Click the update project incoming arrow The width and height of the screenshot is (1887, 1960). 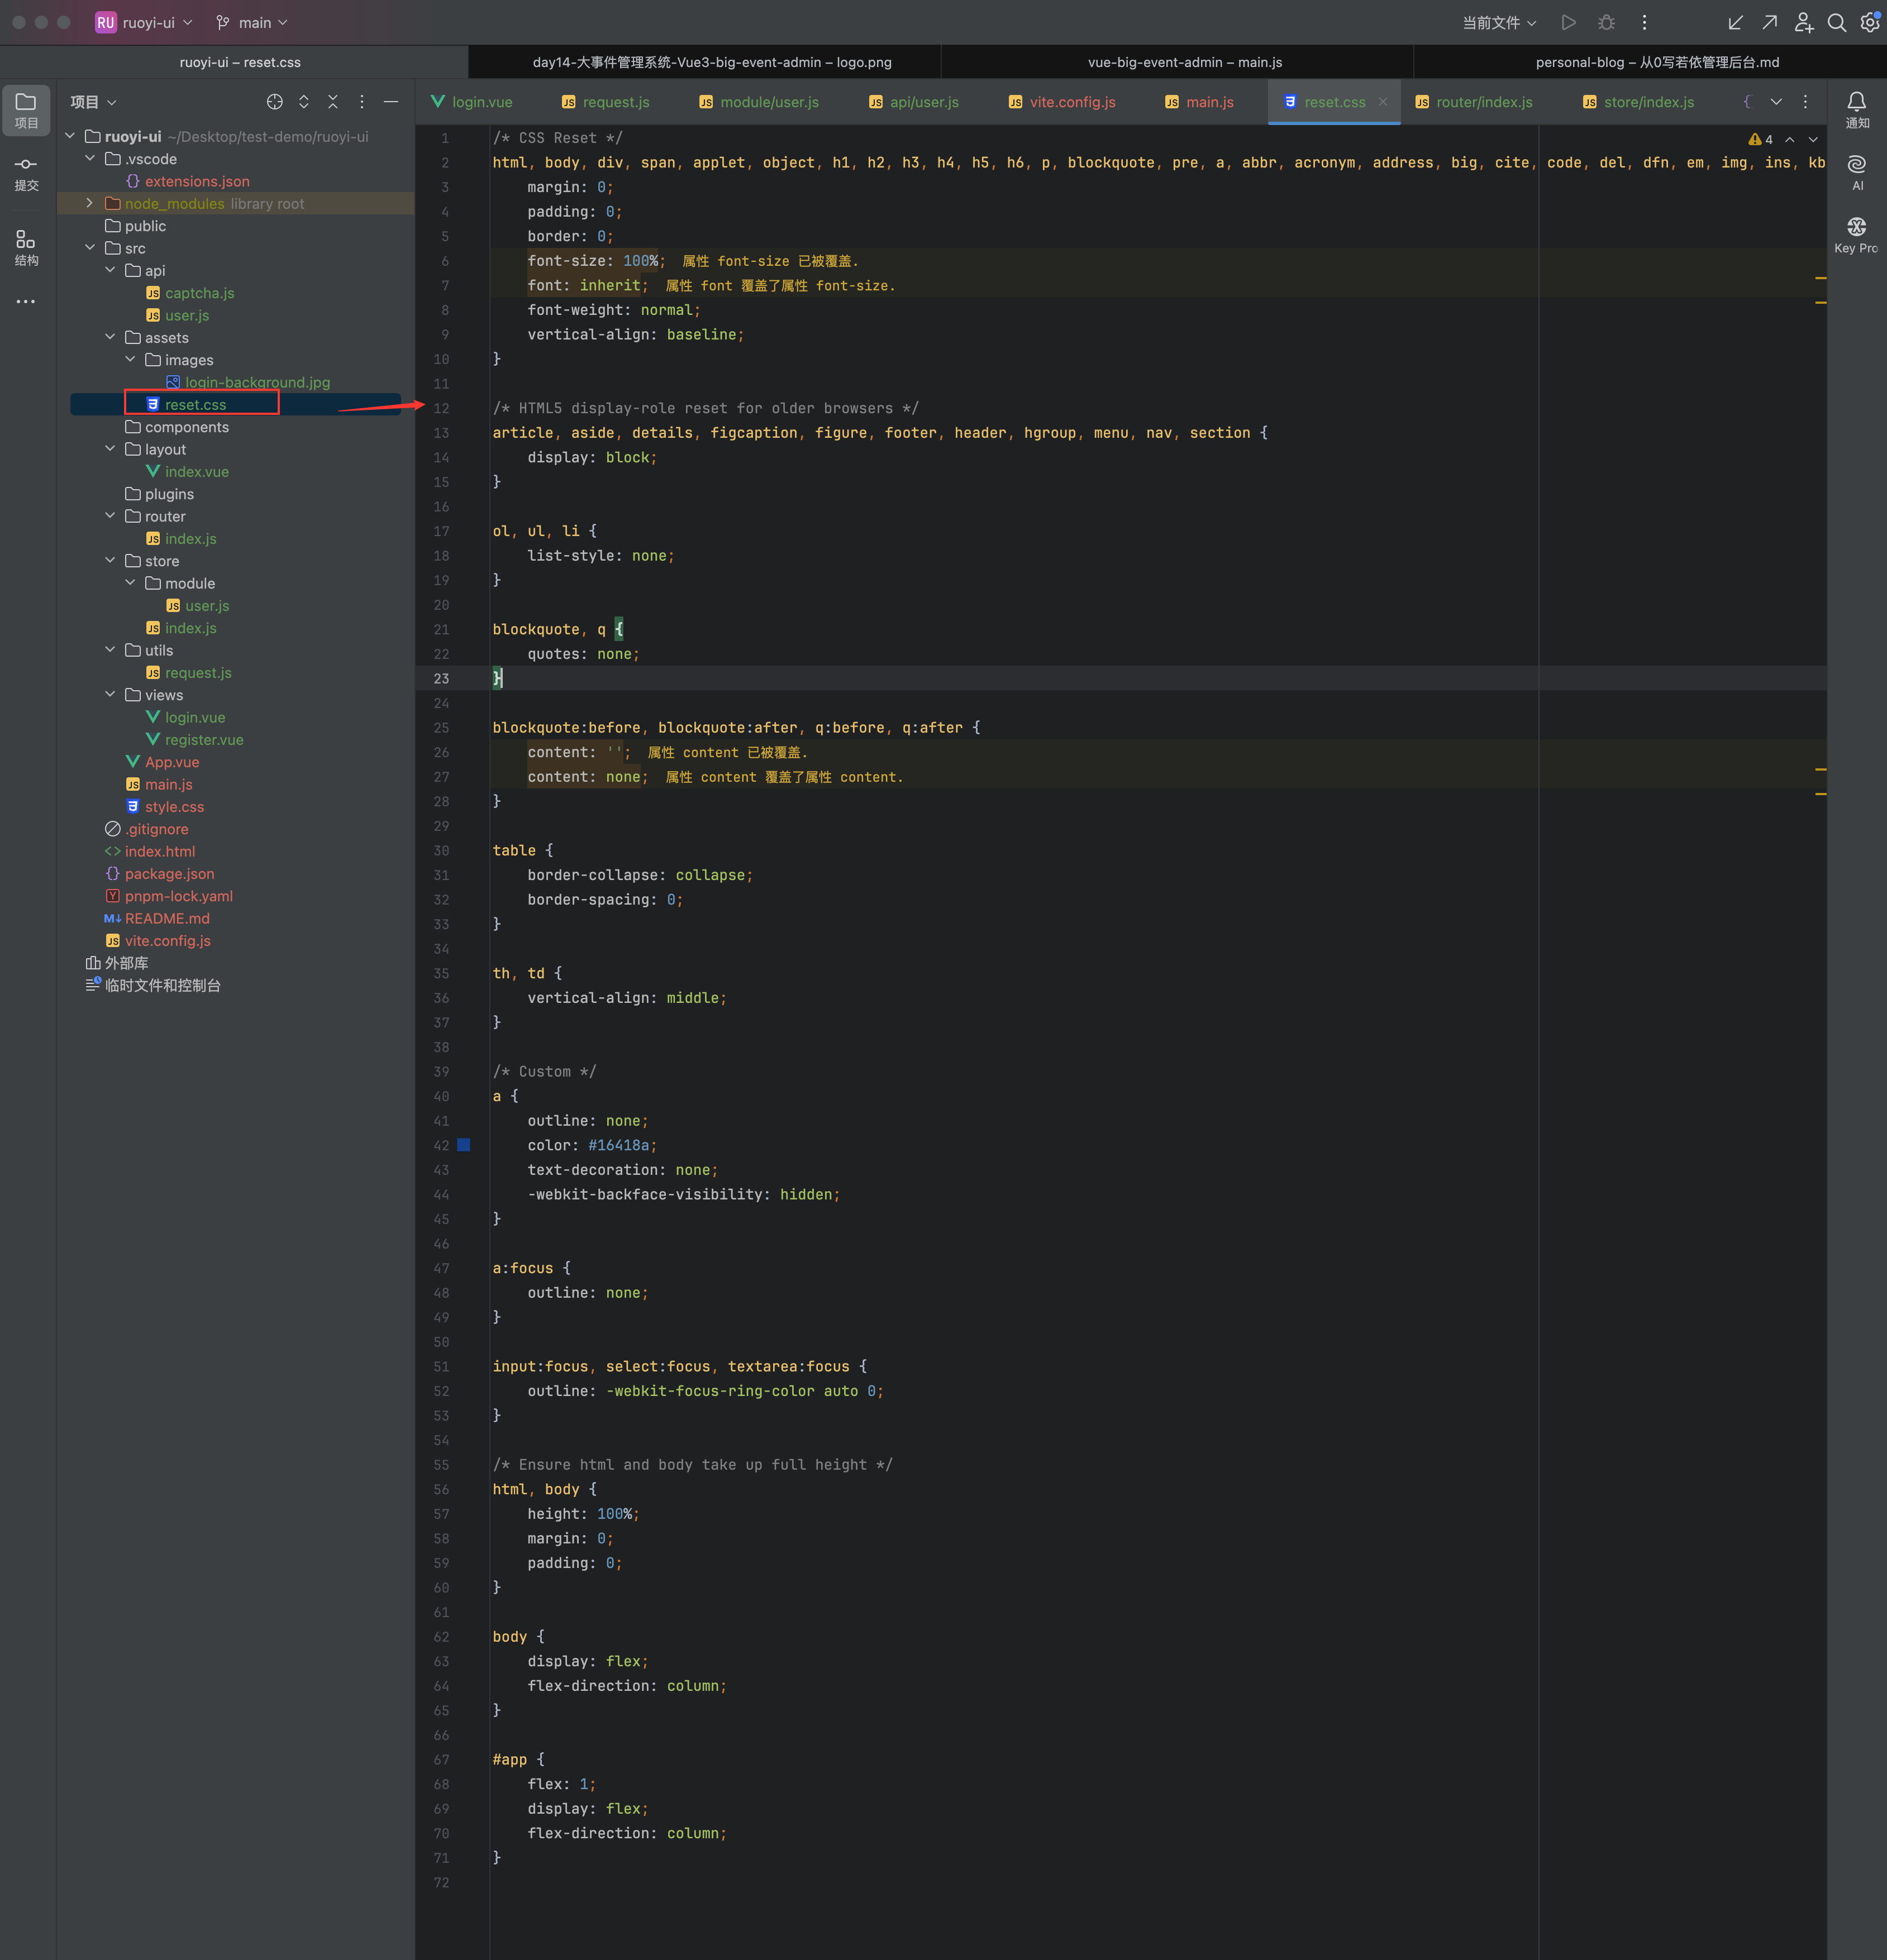[1736, 22]
